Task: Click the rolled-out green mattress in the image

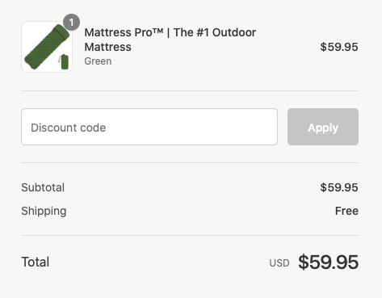Action: [x=46, y=47]
